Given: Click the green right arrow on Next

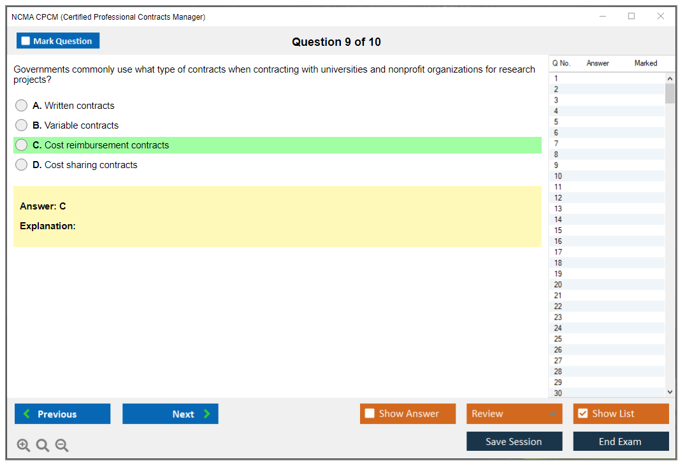Looking at the screenshot, I should (x=207, y=414).
